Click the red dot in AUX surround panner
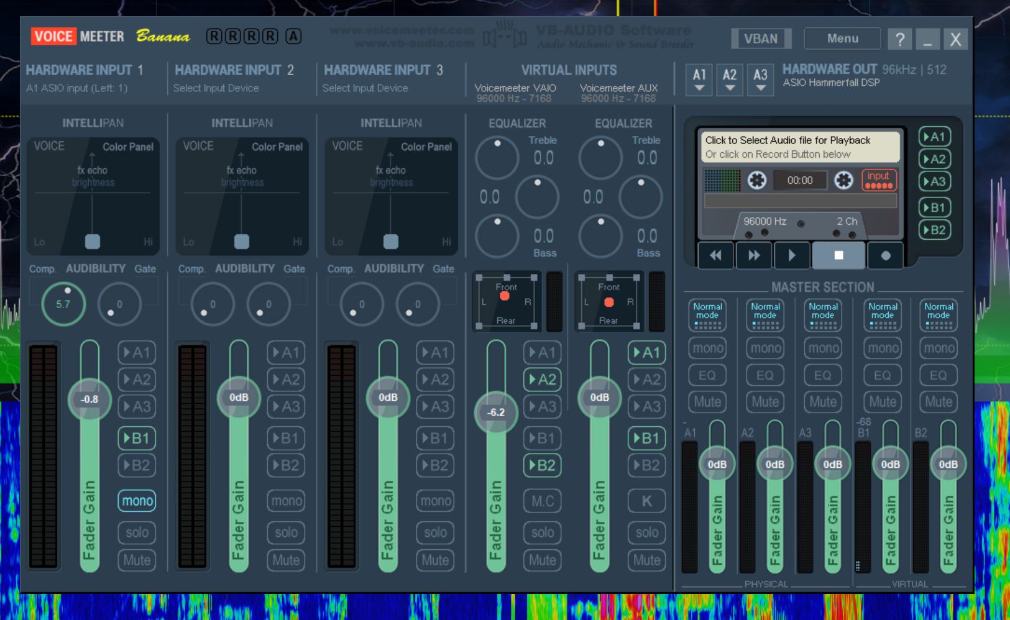 click(x=609, y=302)
